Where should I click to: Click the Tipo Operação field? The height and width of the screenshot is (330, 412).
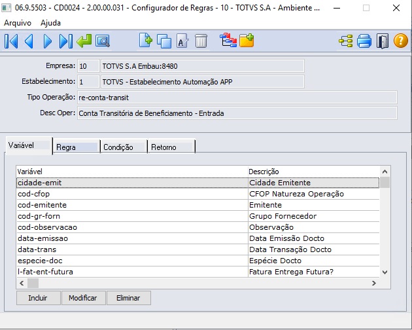tap(237, 98)
